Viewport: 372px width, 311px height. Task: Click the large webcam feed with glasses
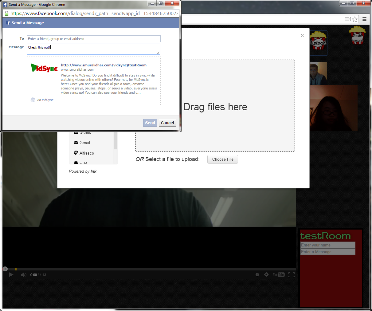pos(334,108)
